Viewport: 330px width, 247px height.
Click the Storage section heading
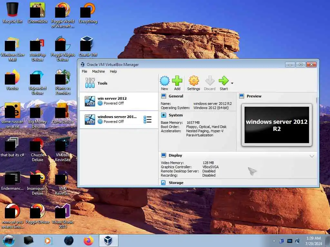[176, 183]
